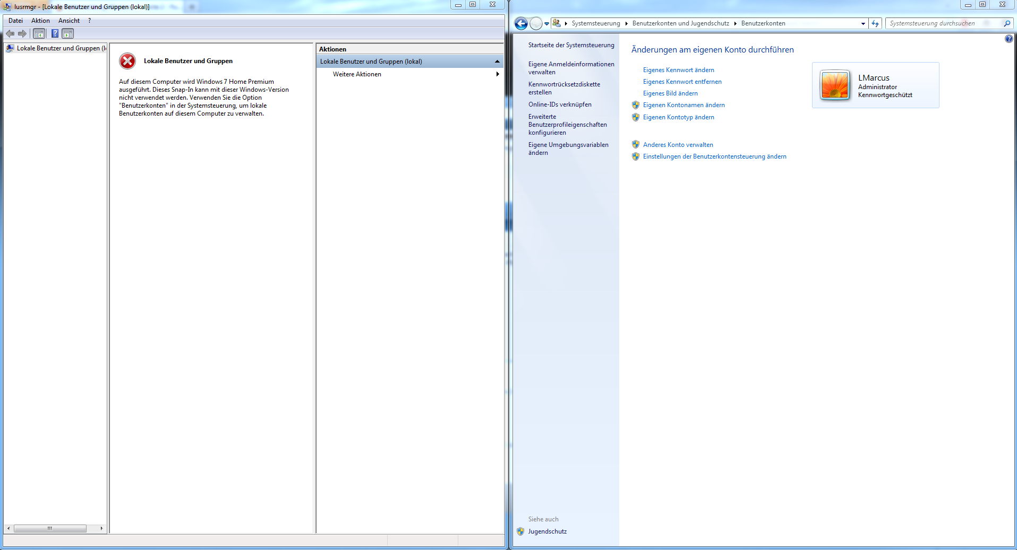Click the blue back arrow in Control Panel
The image size is (1017, 550).
click(x=522, y=23)
